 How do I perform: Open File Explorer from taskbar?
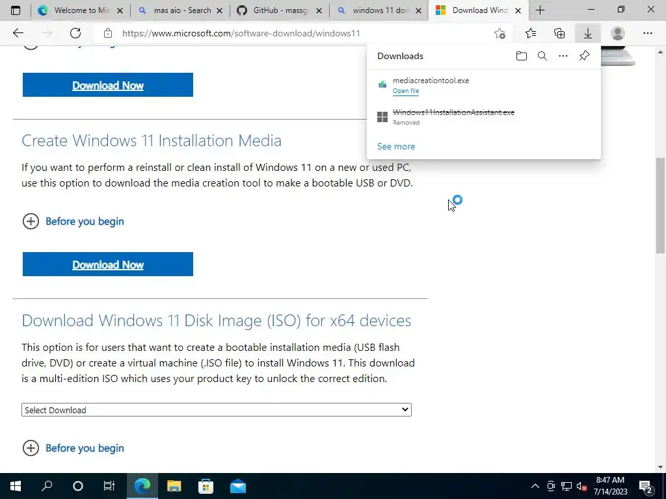[x=174, y=486]
